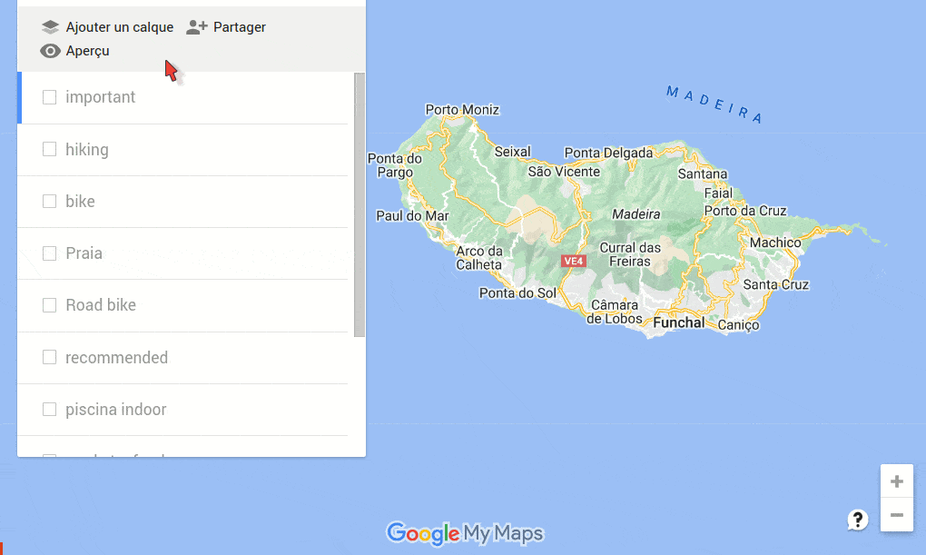926x555 pixels.
Task: Click Caniço label on the map
Action: click(x=739, y=325)
